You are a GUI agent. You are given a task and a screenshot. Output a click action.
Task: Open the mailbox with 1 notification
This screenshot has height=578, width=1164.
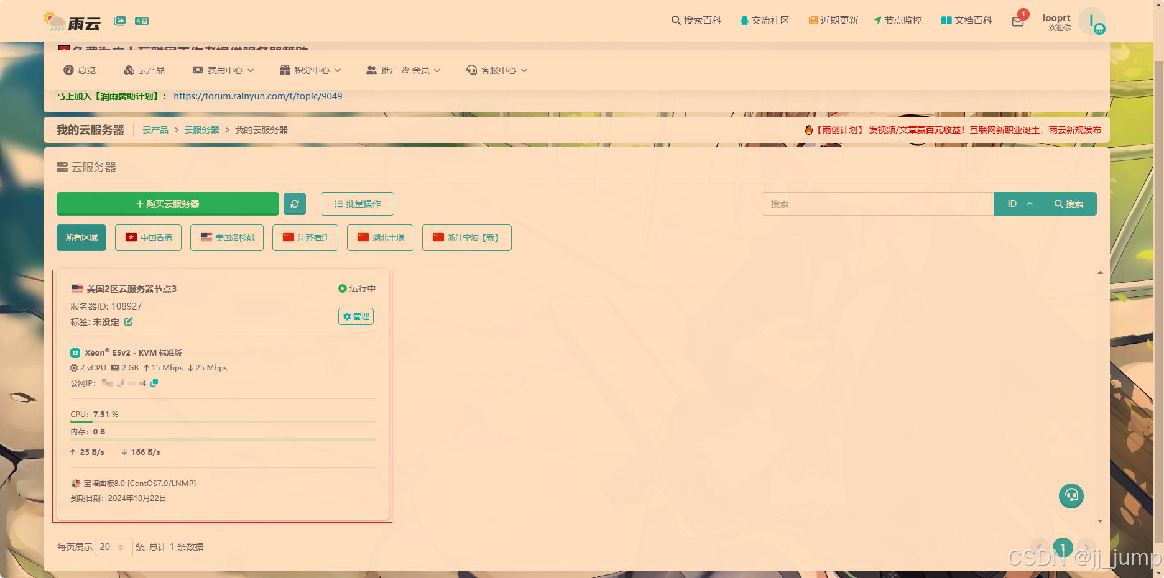point(1018,21)
